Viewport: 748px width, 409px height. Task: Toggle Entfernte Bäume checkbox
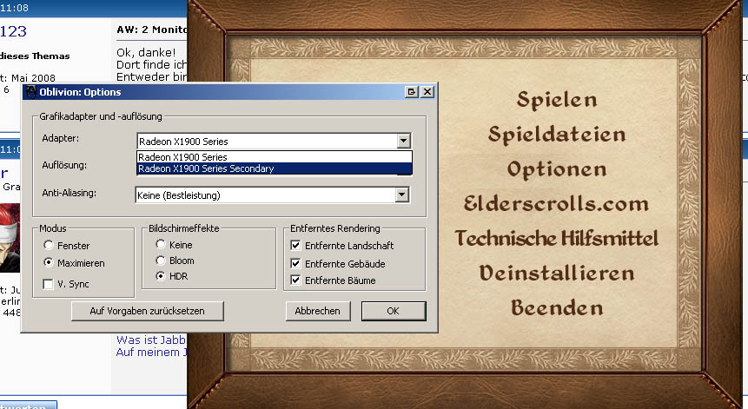(x=295, y=280)
